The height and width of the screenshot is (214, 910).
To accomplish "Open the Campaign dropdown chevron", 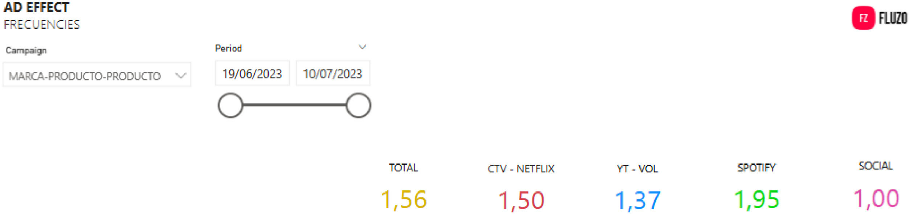I will click(180, 75).
